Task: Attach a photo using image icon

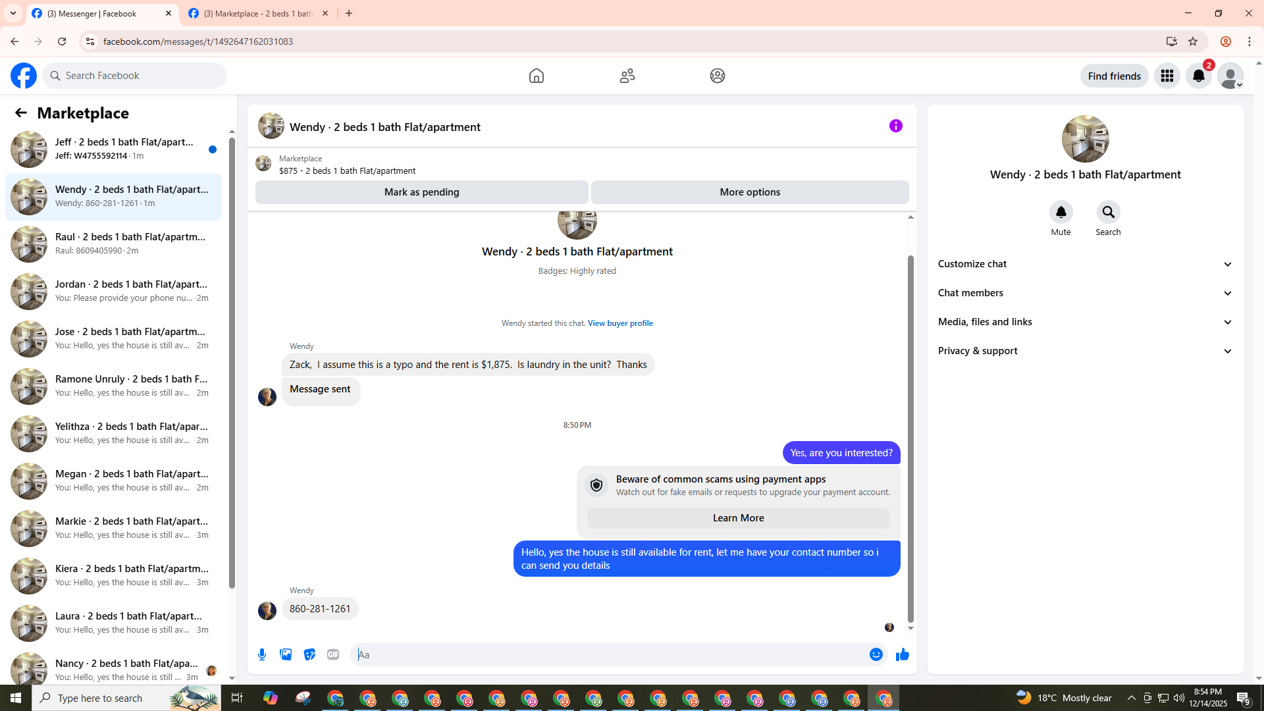Action: tap(286, 654)
